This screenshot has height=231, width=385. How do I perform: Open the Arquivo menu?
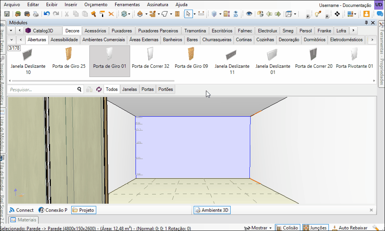coord(12,5)
